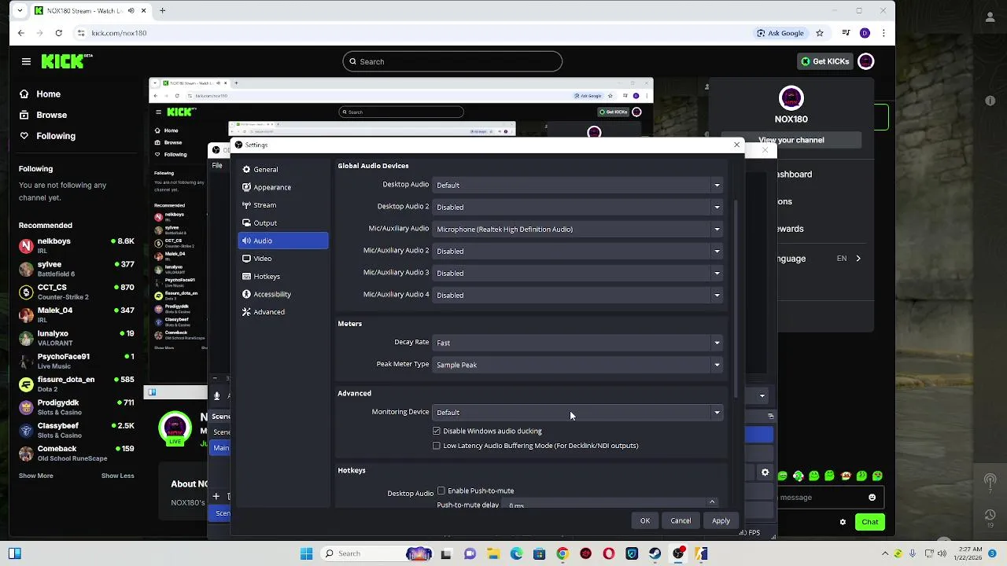The height and width of the screenshot is (566, 1007).
Task: Click the Push-to-mute delay stepper arrow
Action: coord(712,503)
